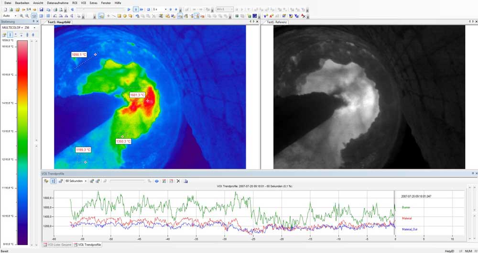Click the eye icon in trend toolbar
This screenshot has height=253, width=478.
pyautogui.click(x=156, y=181)
